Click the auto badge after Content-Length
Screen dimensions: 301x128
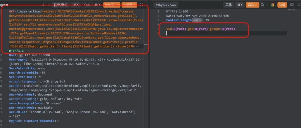point(197,20)
